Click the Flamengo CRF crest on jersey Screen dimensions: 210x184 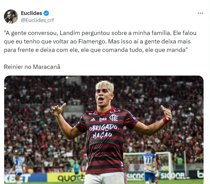114,118
